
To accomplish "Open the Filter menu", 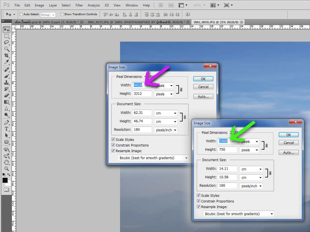I will [79, 5].
